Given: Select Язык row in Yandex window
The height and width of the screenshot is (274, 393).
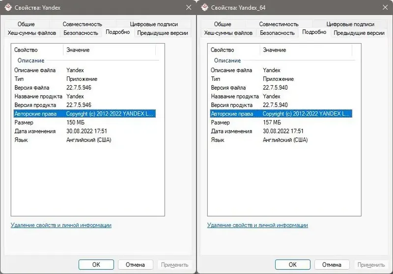Looking at the screenshot, I should pos(84,140).
